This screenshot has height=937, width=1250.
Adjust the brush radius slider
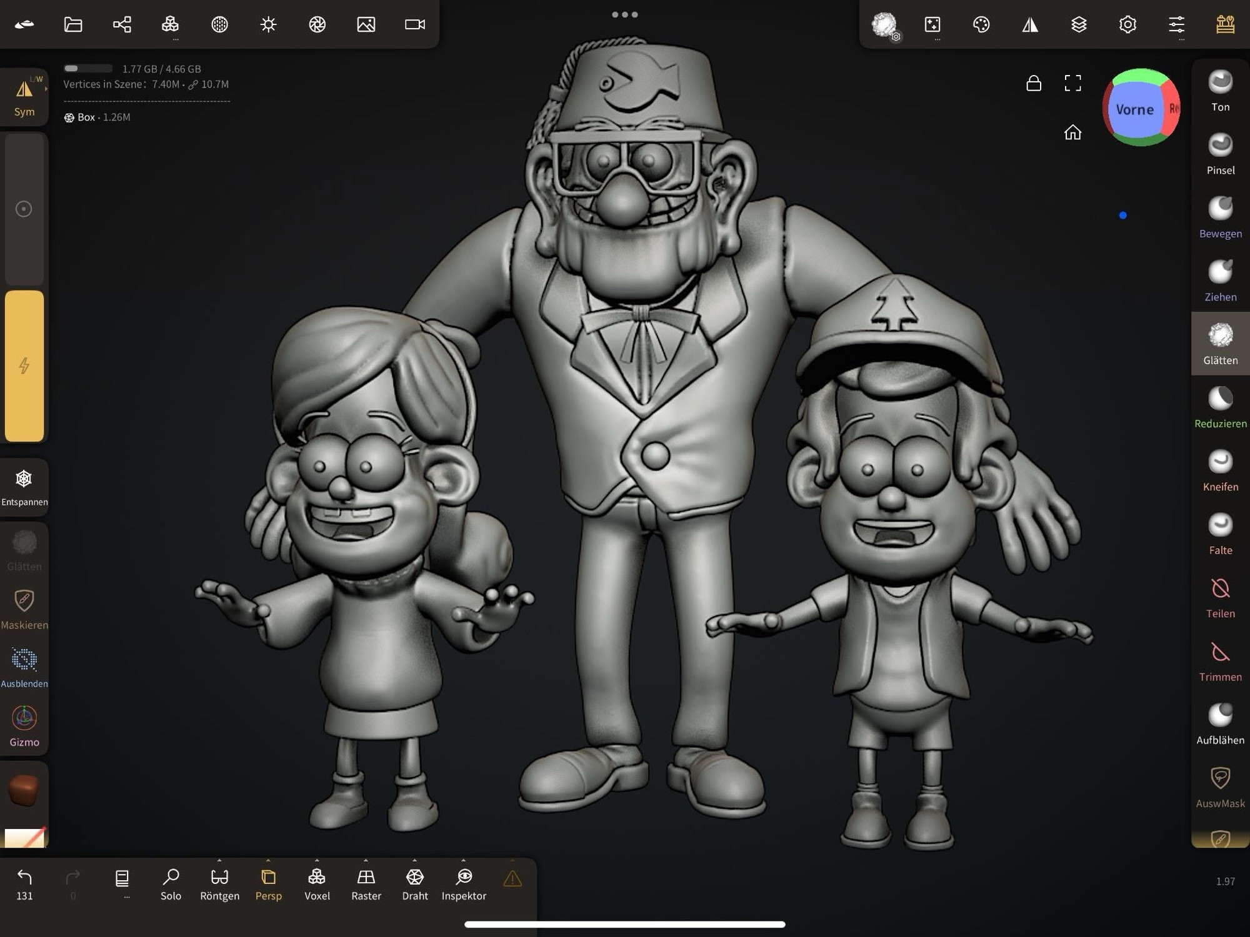24,209
